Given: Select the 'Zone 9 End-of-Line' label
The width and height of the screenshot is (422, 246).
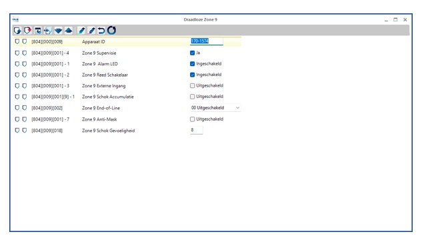Looking at the screenshot, I should pyautogui.click(x=101, y=108).
